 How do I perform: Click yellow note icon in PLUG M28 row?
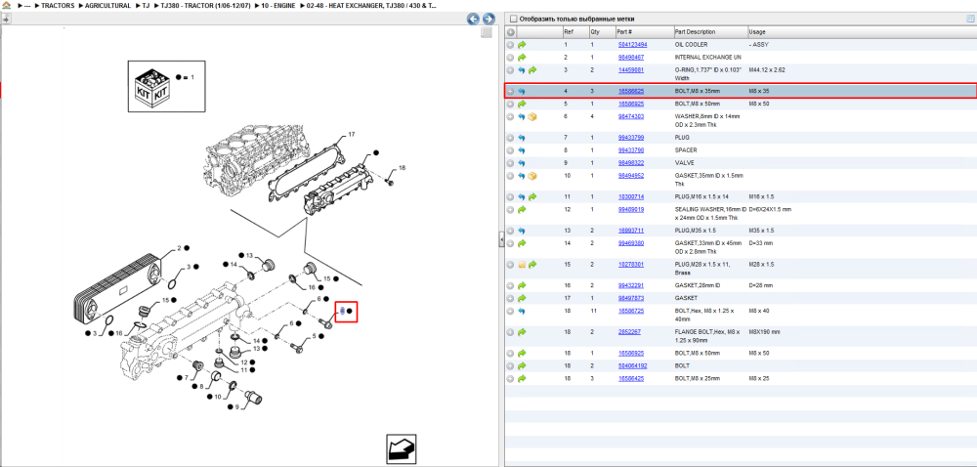[x=522, y=265]
